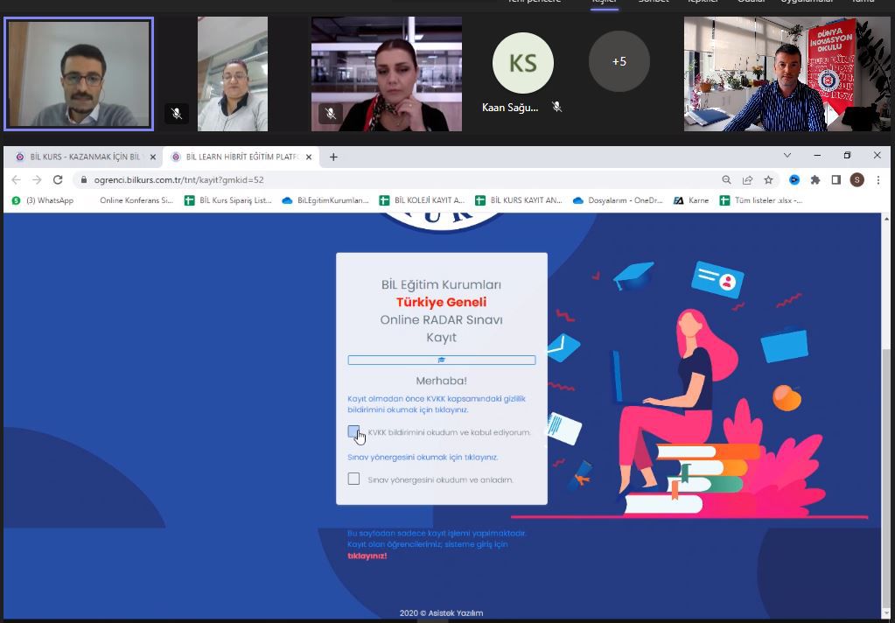Select the man in striped shirt video thumbnail

coord(787,74)
